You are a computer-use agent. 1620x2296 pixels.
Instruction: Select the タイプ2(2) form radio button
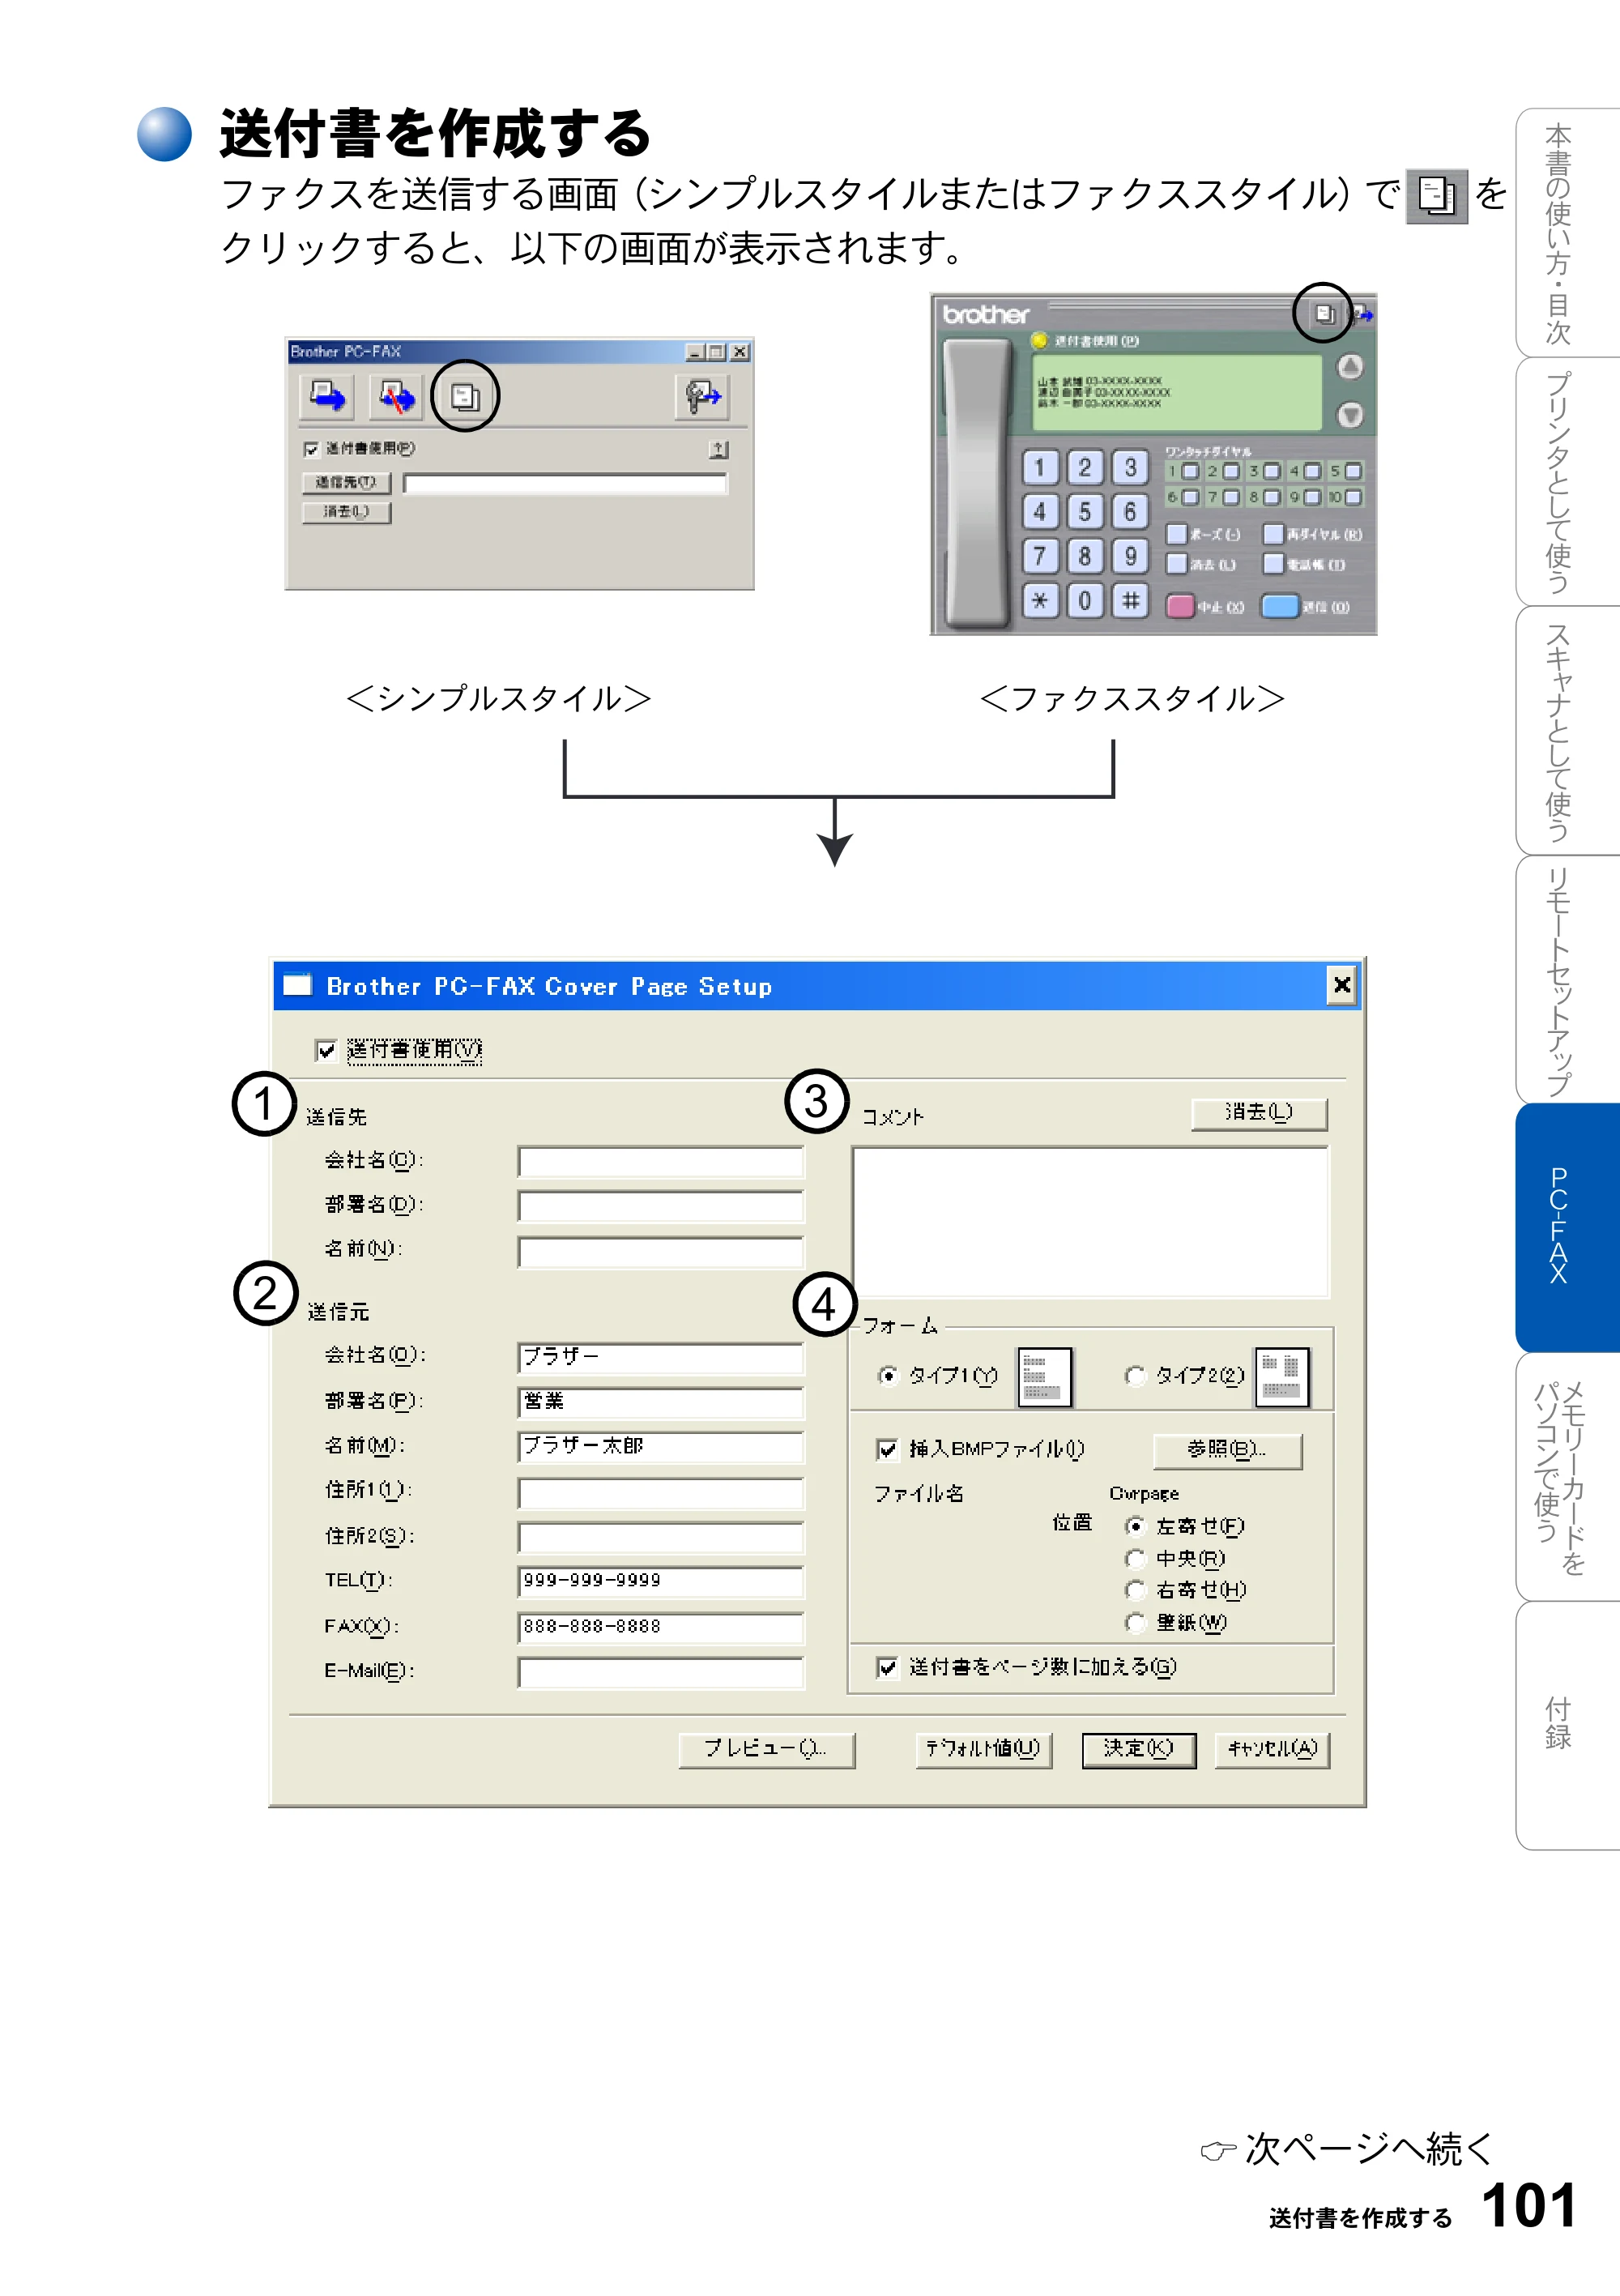coord(1134,1376)
